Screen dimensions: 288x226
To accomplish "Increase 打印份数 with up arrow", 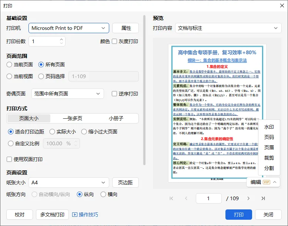I will point(61,39).
